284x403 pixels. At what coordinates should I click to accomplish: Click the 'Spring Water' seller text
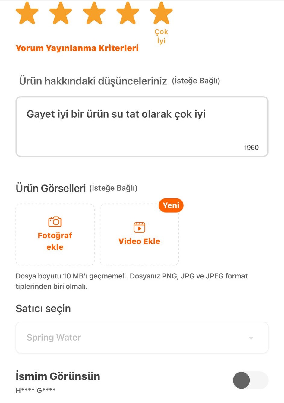point(54,338)
